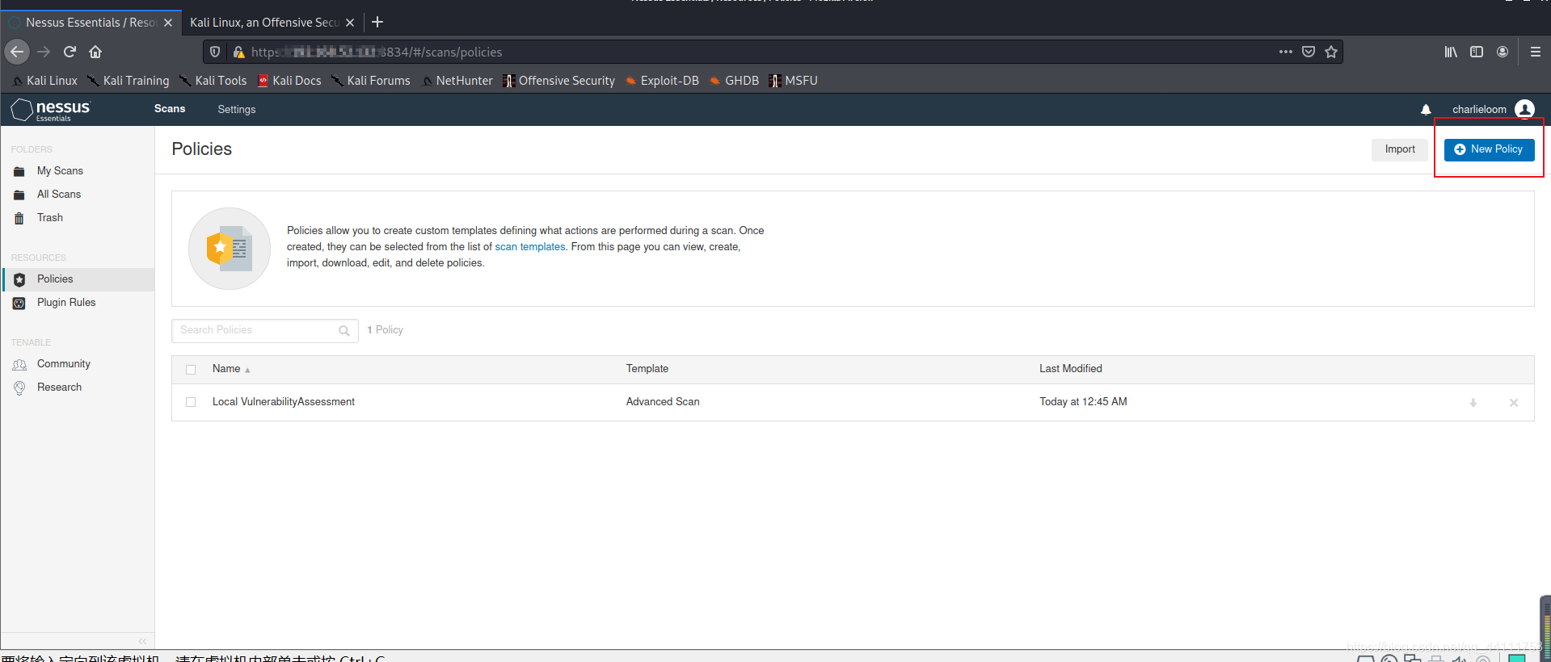The height and width of the screenshot is (662, 1551).
Task: Open the browser home page icon
Action: click(95, 52)
